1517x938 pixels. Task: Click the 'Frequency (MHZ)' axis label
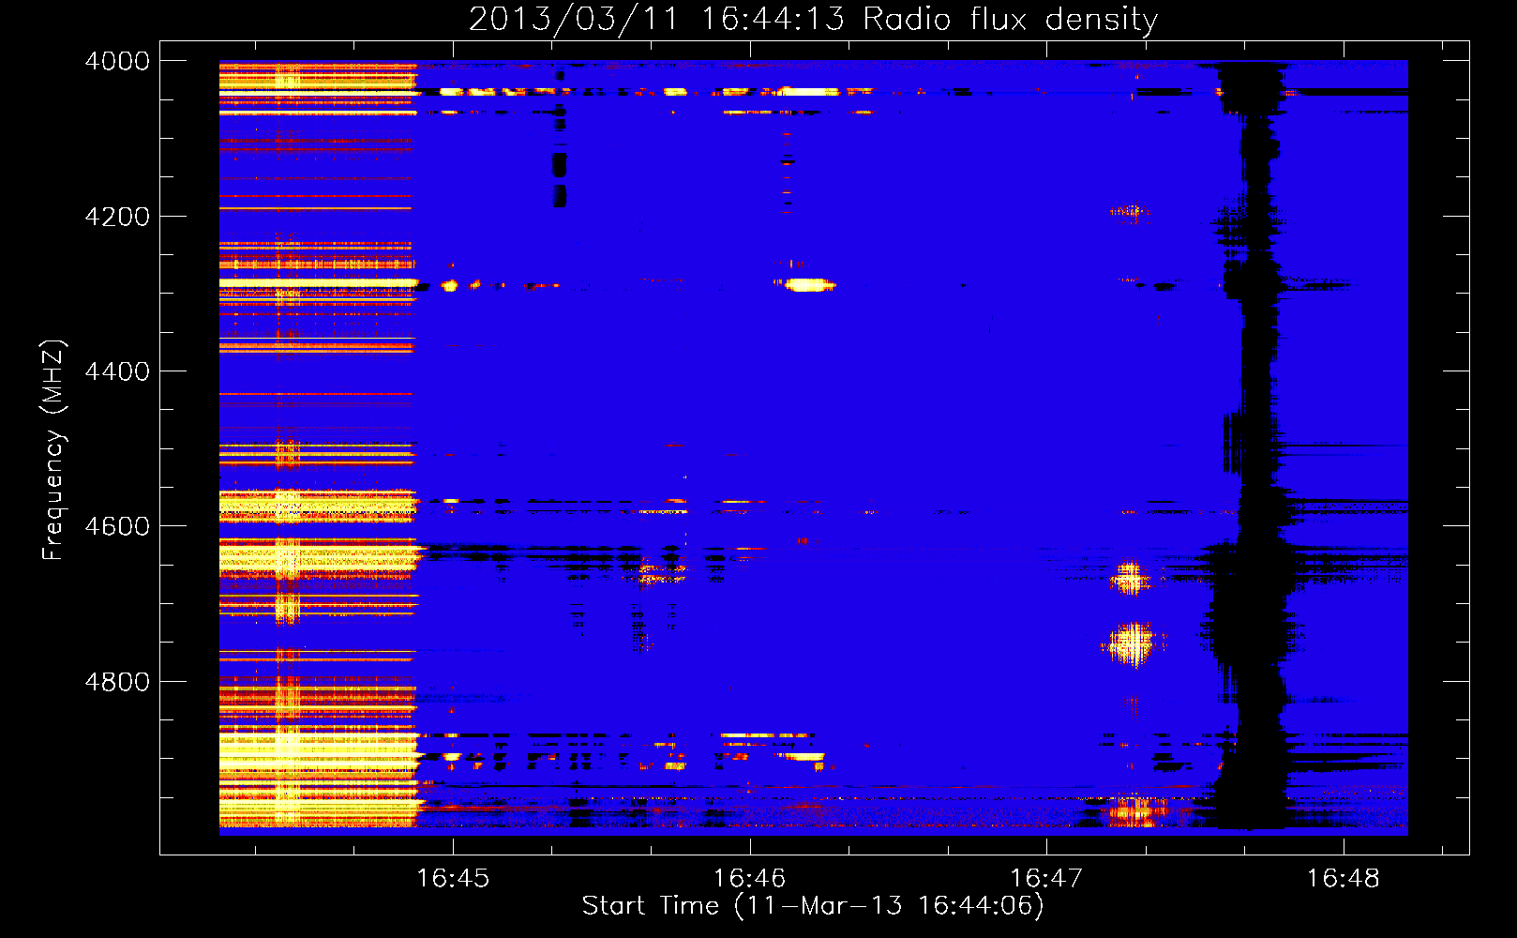point(53,450)
